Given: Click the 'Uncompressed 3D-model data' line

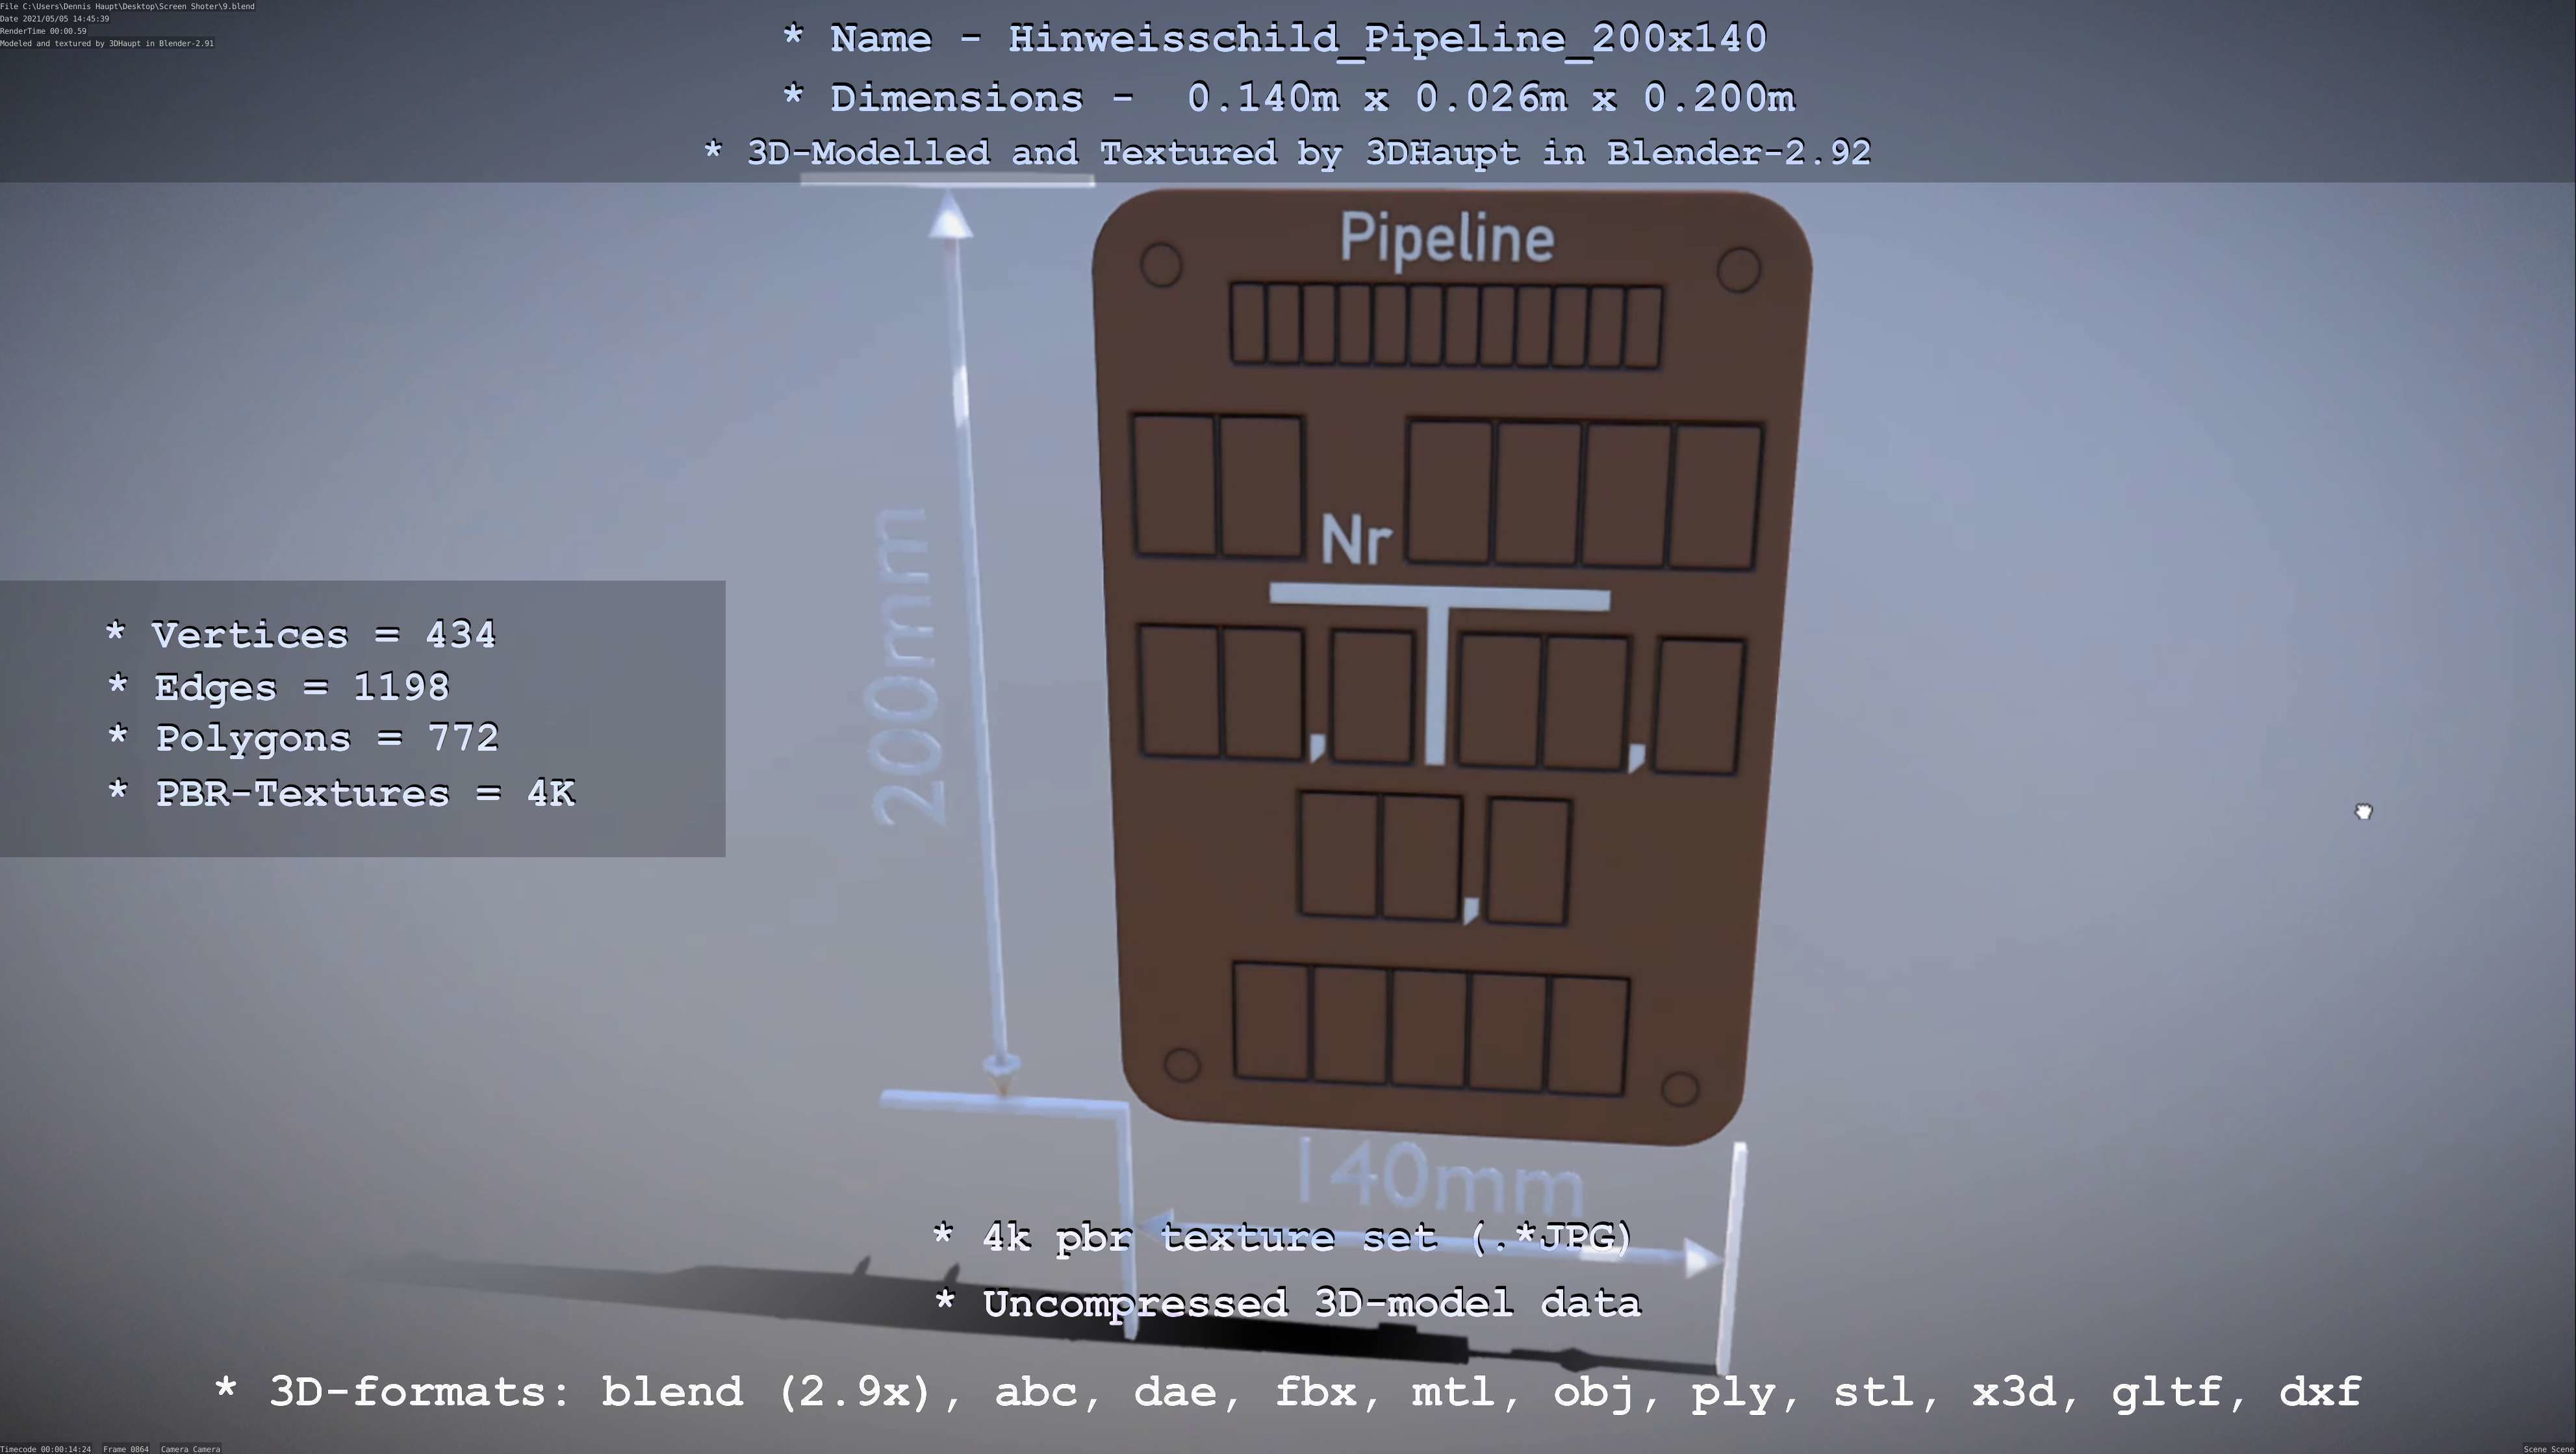Looking at the screenshot, I should tap(1288, 1303).
